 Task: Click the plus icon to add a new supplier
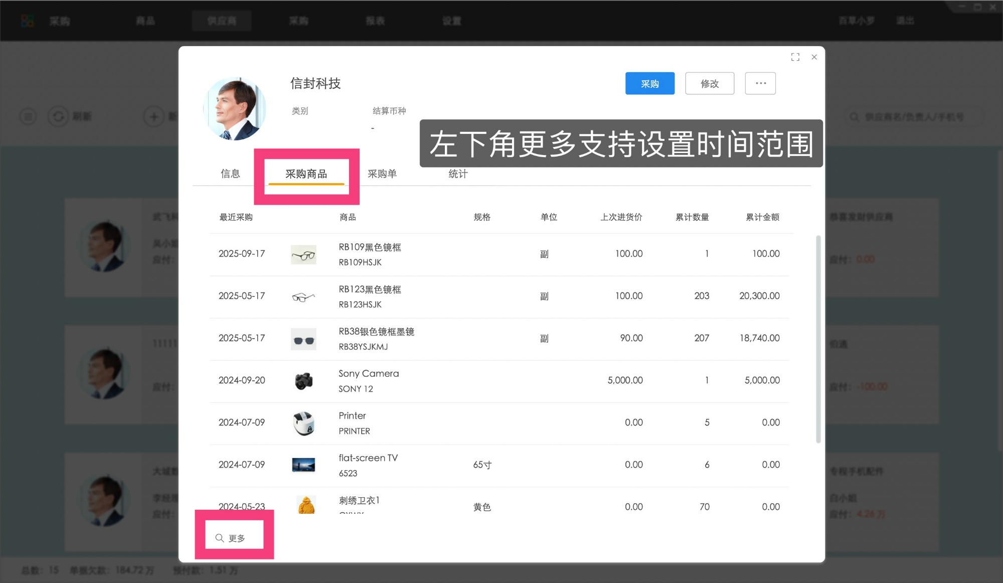(x=153, y=116)
